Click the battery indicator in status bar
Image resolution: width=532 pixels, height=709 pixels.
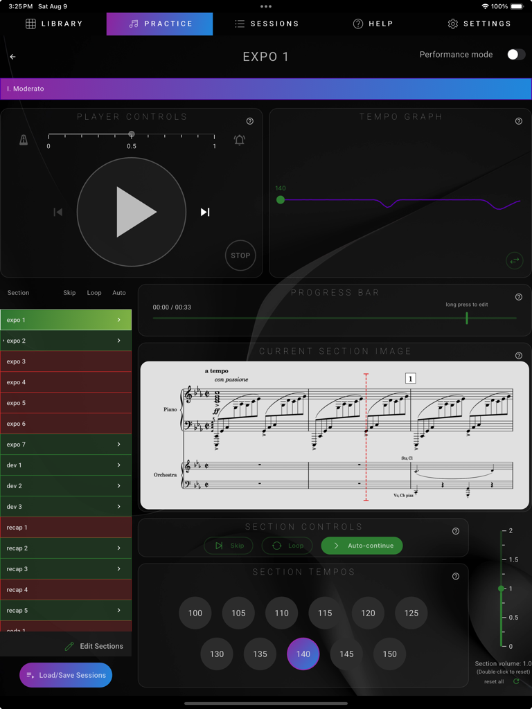[517, 6]
